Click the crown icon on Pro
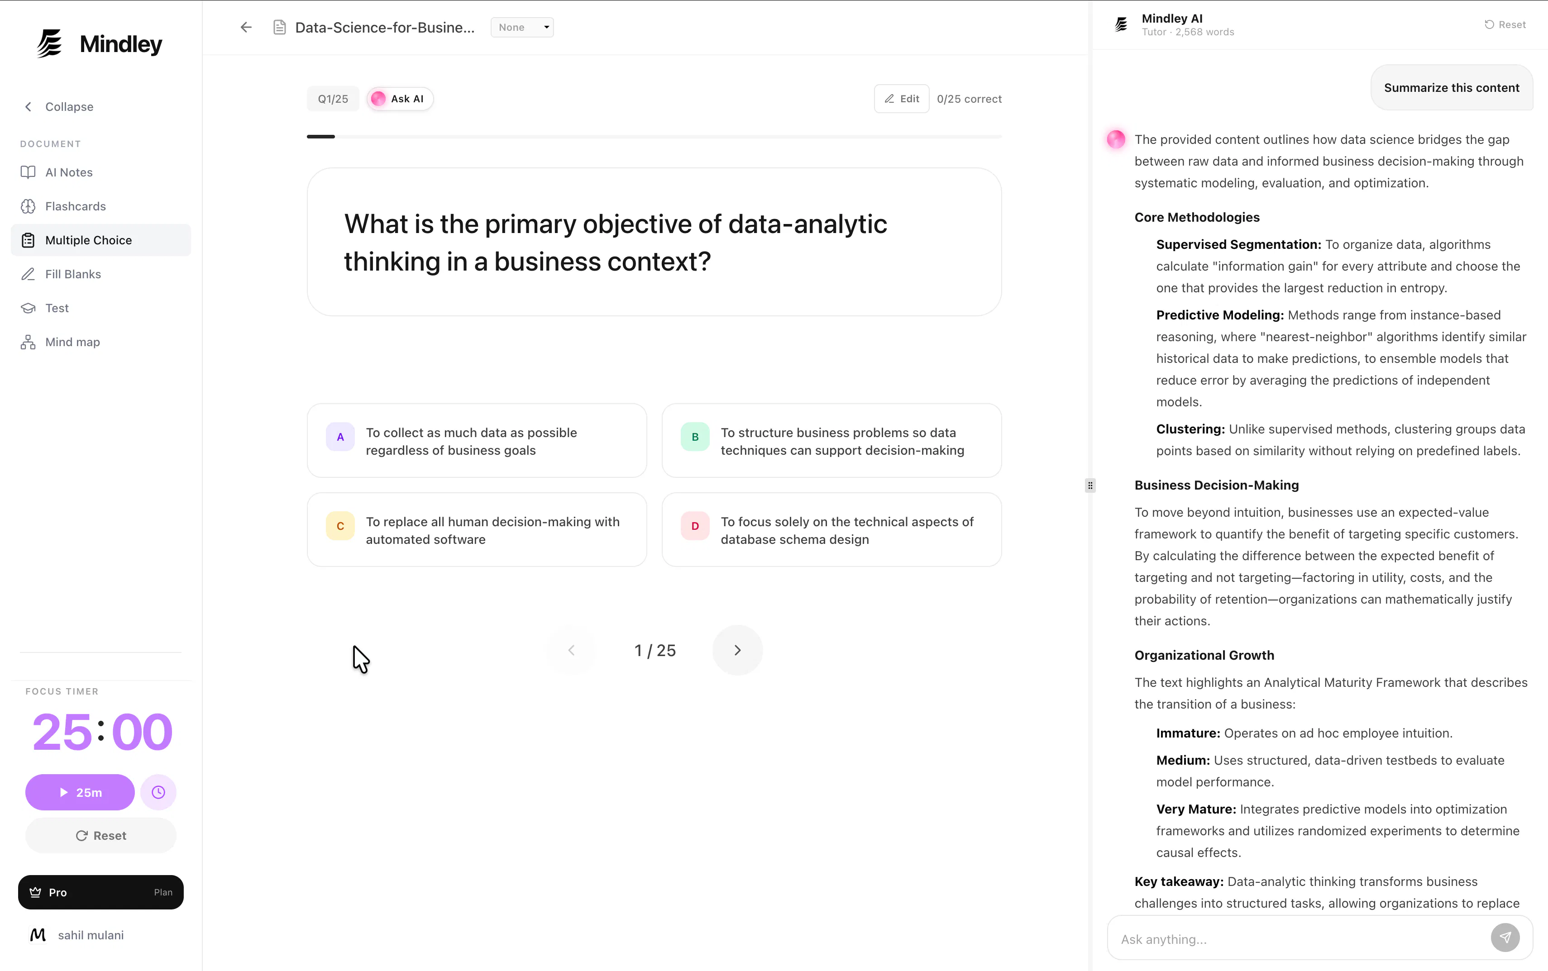 pyautogui.click(x=35, y=892)
